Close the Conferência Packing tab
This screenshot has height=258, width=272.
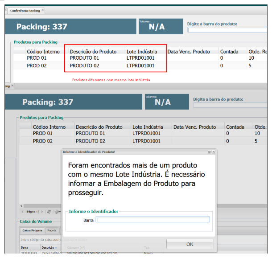pos(43,10)
